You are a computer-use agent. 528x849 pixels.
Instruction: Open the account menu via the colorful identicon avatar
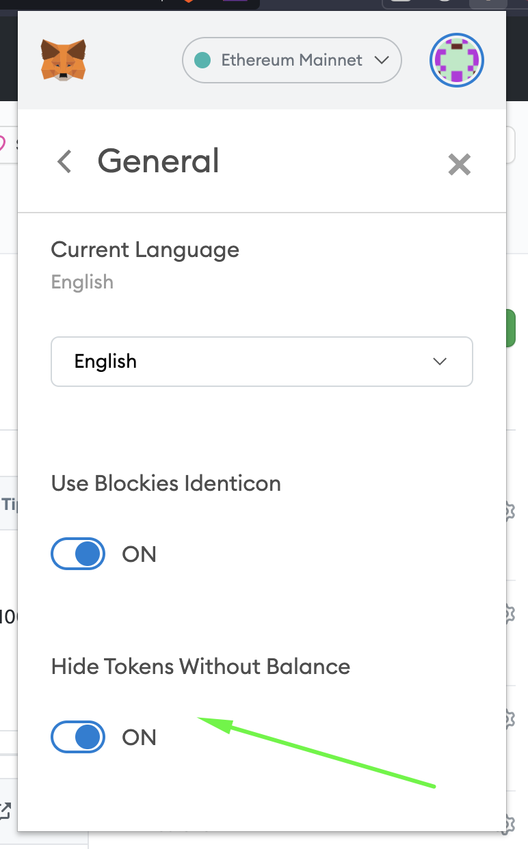(x=456, y=60)
